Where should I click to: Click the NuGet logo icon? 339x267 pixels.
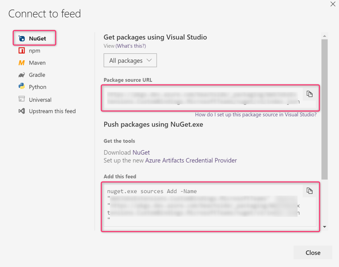22,38
